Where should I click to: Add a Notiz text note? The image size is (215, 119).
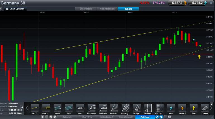80,108
